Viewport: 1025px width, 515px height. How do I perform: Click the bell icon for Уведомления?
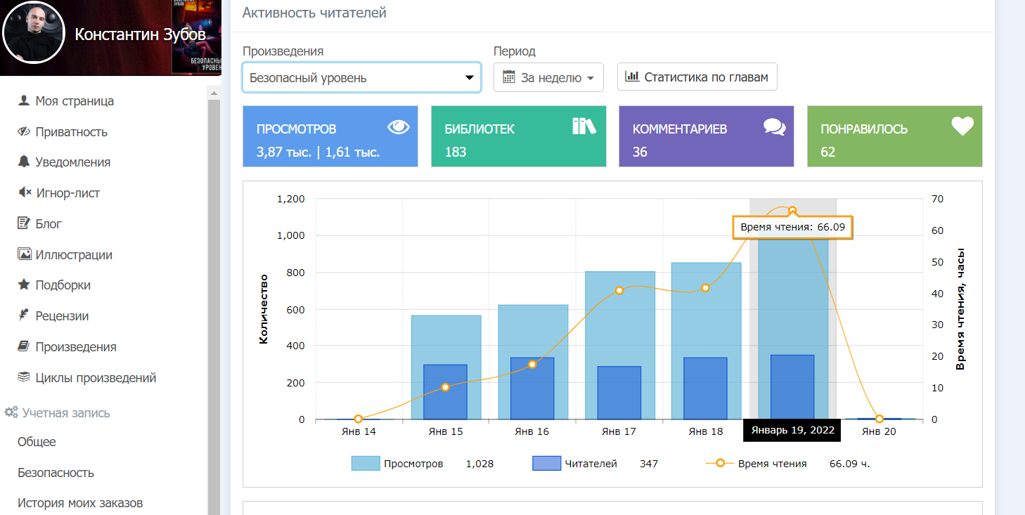click(x=24, y=162)
